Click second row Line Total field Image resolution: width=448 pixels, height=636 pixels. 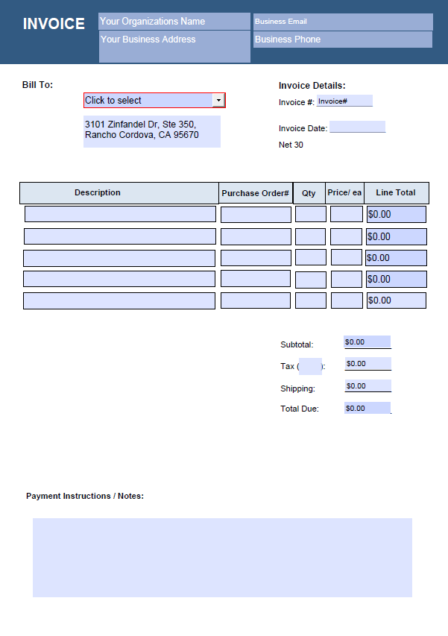coord(397,236)
